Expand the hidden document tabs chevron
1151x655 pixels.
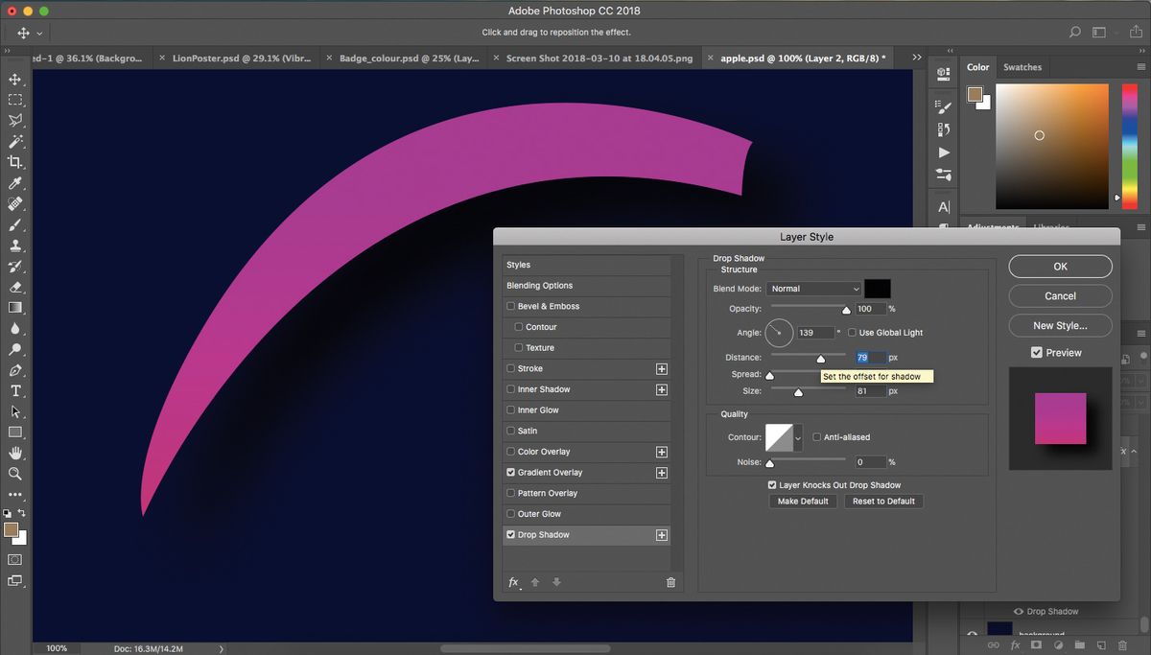pos(916,57)
